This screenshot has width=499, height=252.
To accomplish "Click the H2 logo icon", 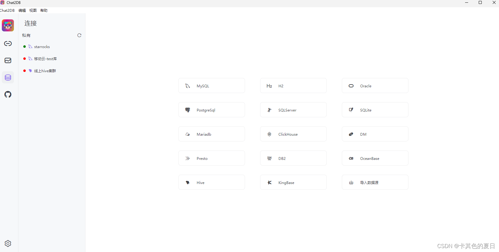I will pos(269,86).
